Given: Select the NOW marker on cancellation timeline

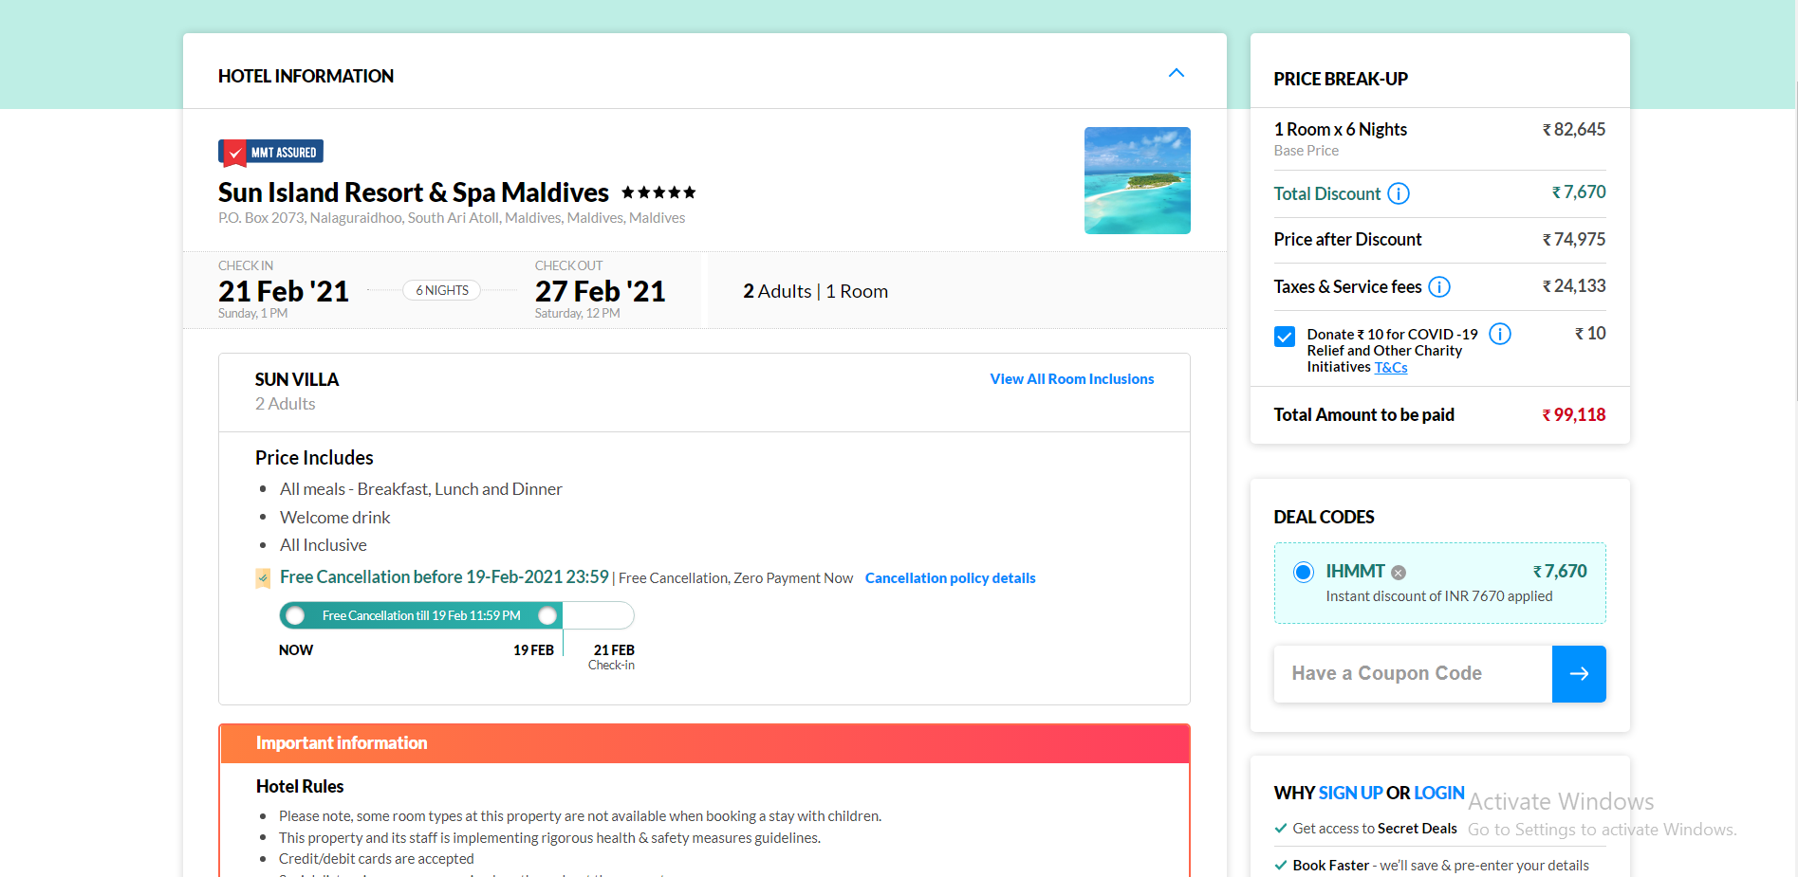Looking at the screenshot, I should click(296, 650).
